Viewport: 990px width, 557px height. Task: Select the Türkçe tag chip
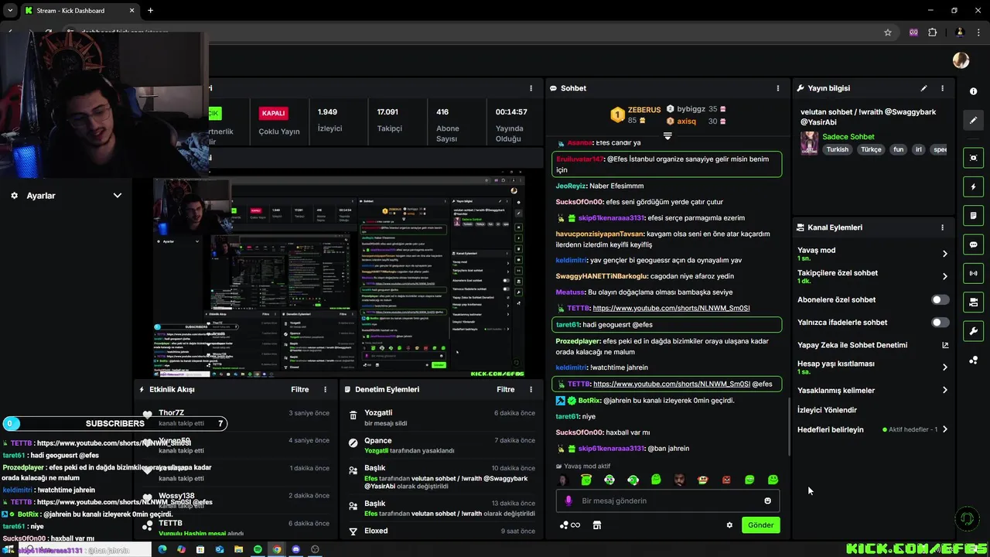coord(871,149)
